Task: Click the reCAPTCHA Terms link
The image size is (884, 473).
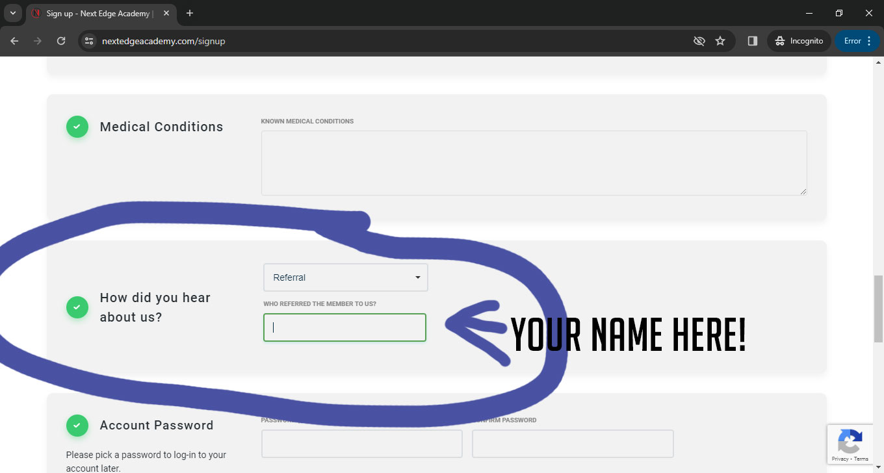Action: [861, 459]
